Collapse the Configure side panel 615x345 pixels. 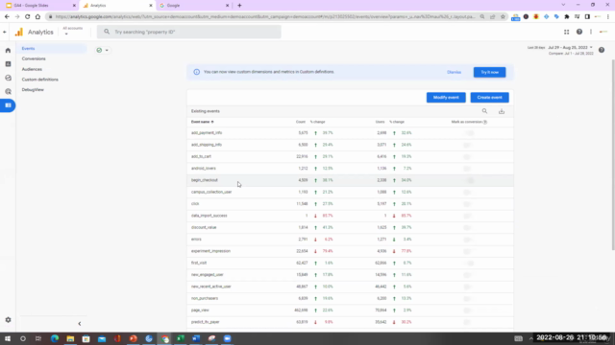(79, 324)
